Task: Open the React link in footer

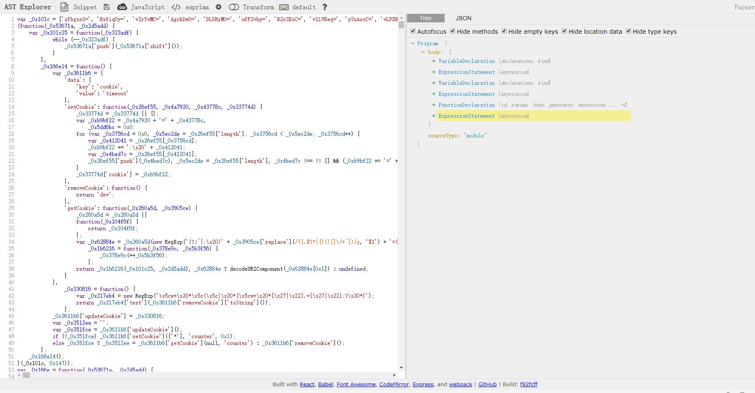Action: 307,384
